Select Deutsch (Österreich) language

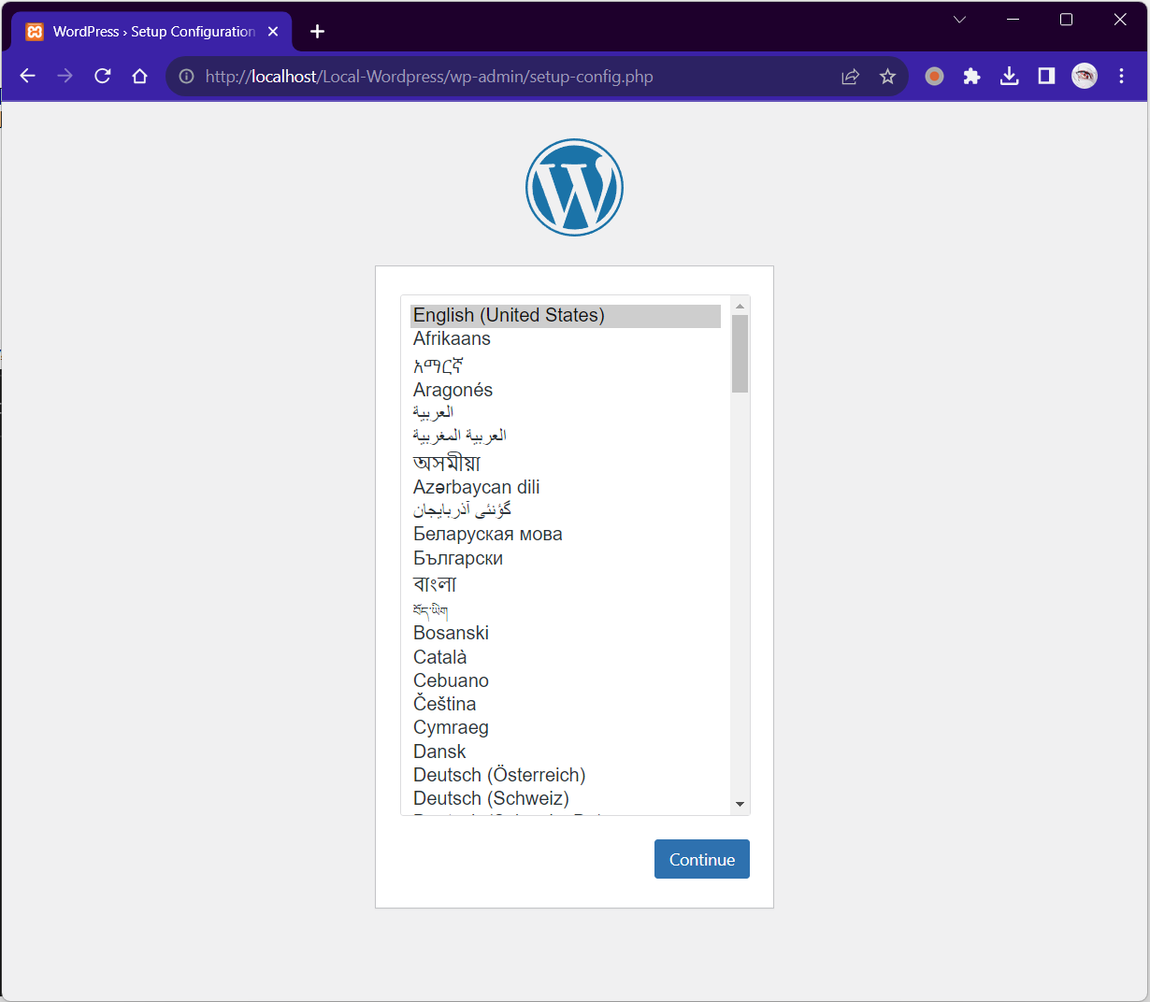566,776
